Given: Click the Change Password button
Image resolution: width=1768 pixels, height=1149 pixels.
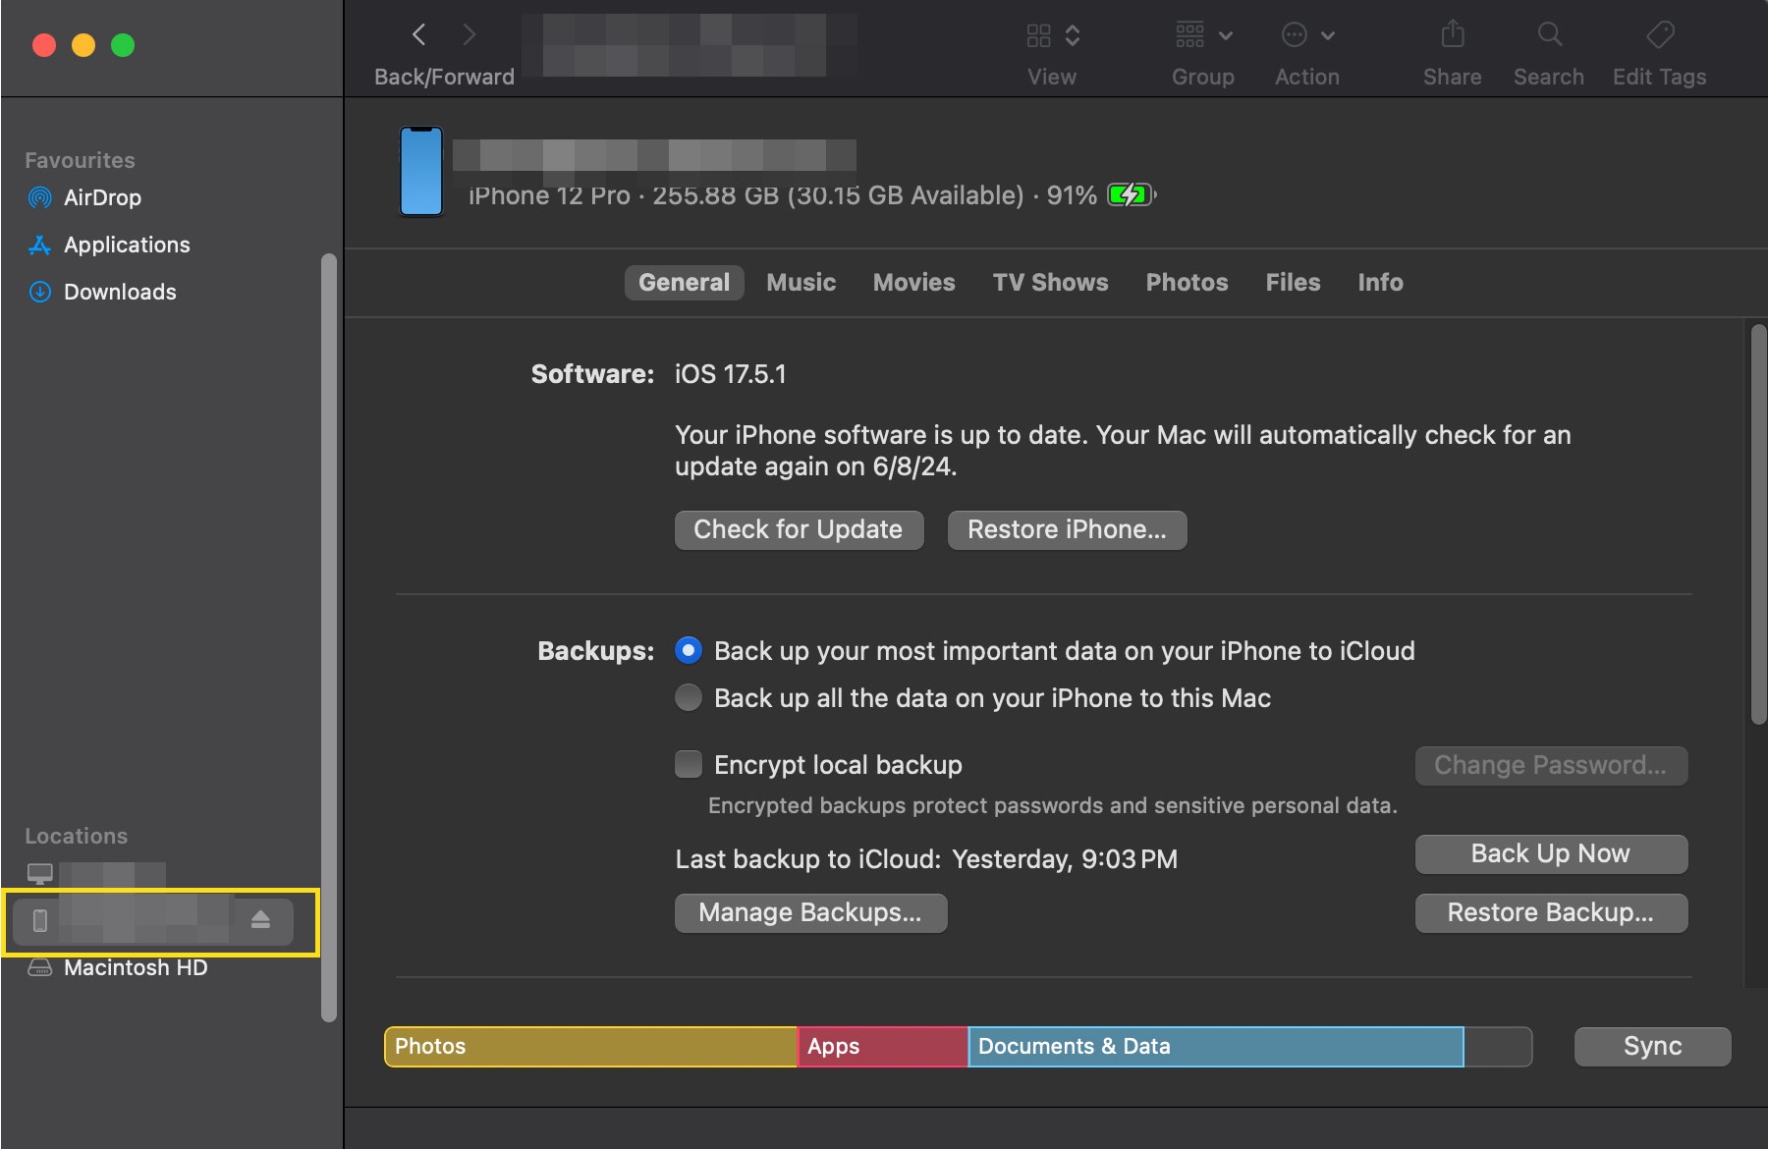Looking at the screenshot, I should tap(1551, 766).
